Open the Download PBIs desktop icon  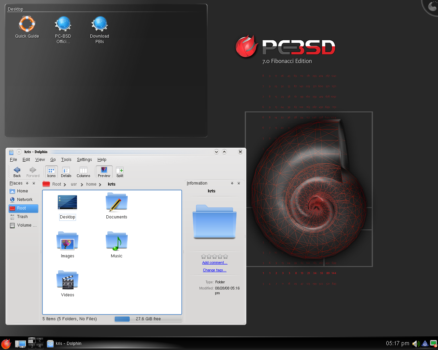(100, 30)
